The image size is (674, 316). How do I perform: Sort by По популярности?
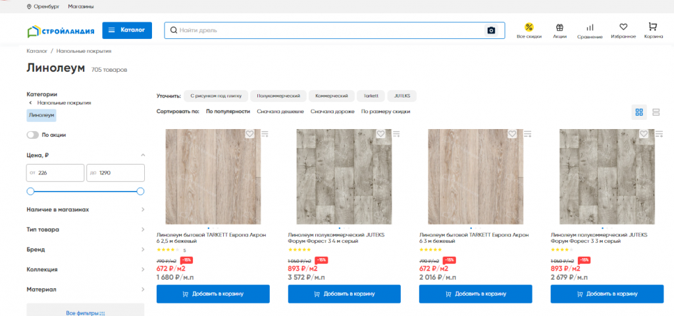228,111
